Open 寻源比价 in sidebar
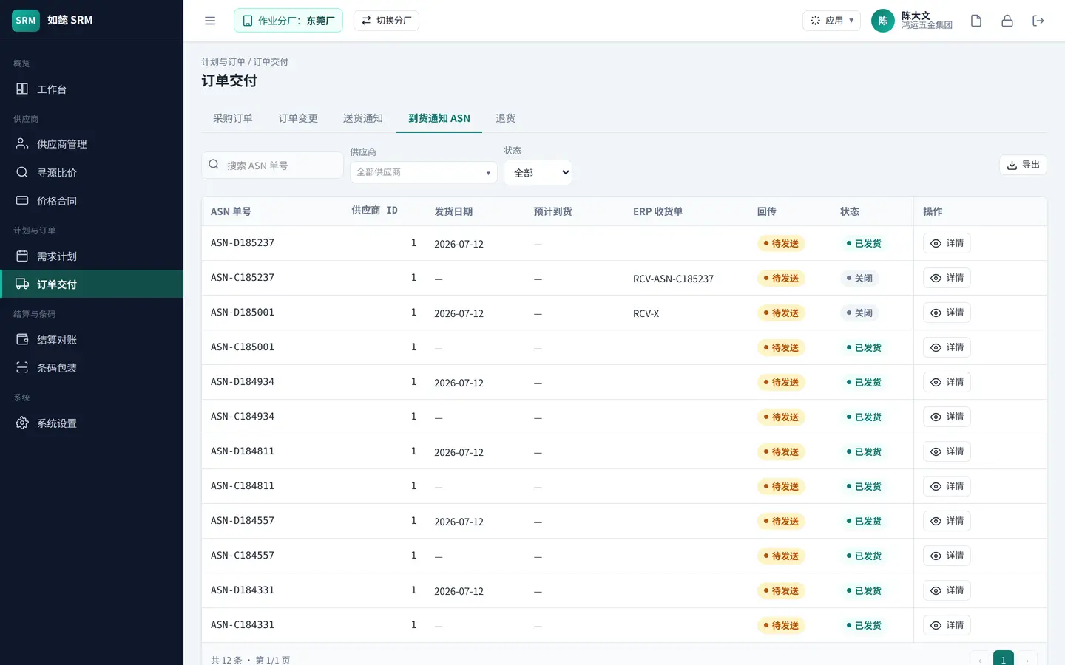The width and height of the screenshot is (1065, 665). 92,173
